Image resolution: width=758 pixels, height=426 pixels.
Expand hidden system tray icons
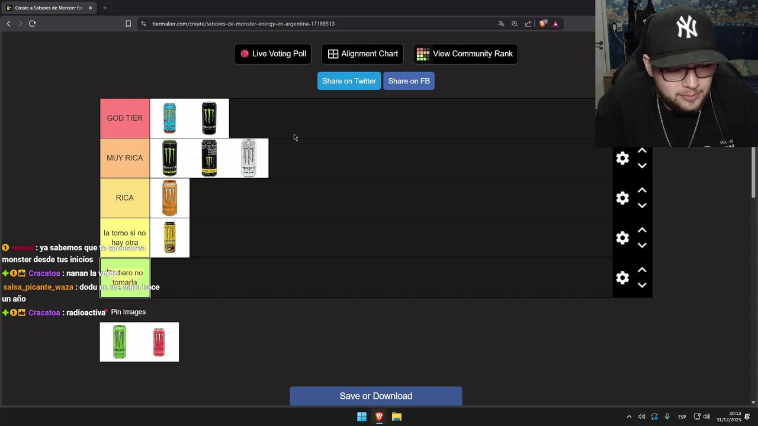coord(629,417)
